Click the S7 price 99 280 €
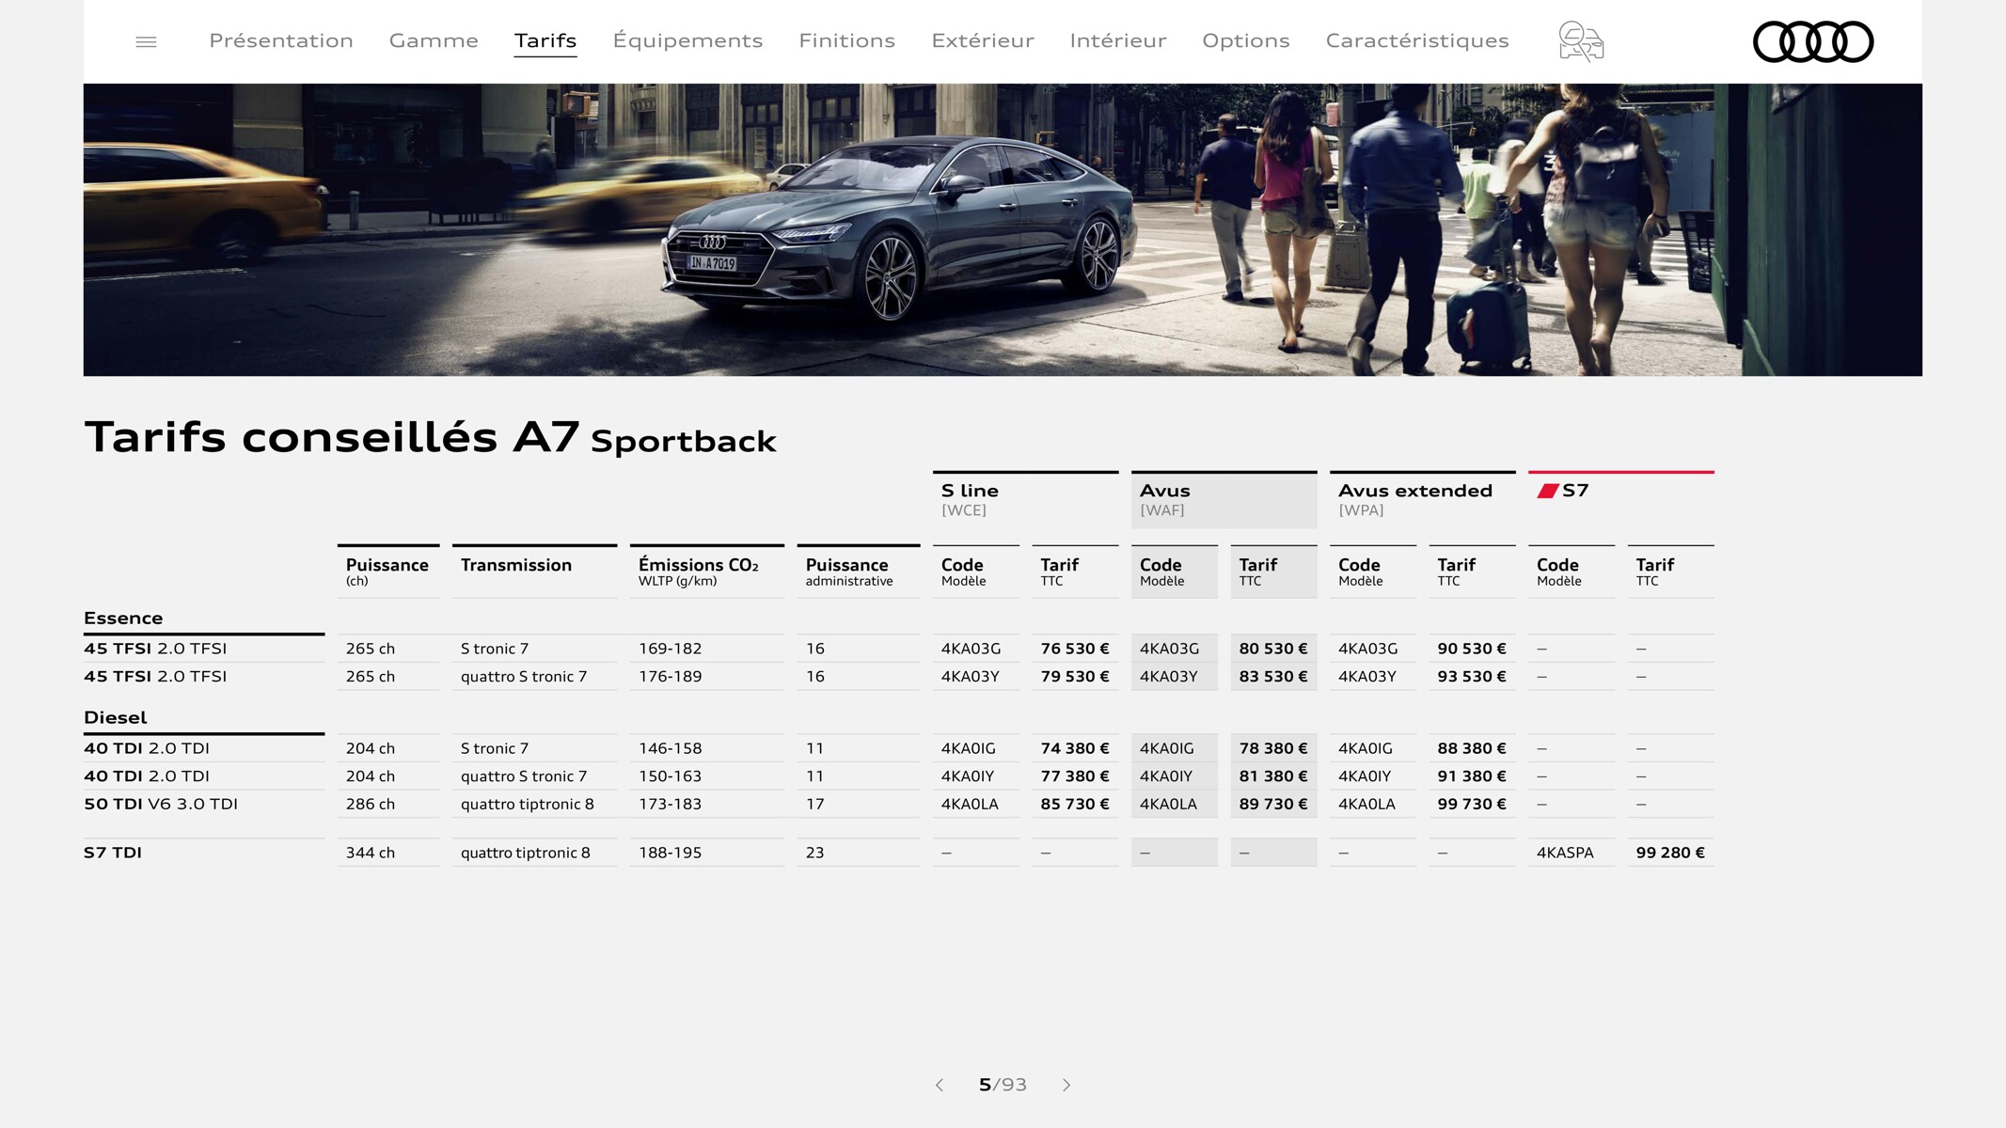This screenshot has width=2006, height=1128. tap(1670, 853)
